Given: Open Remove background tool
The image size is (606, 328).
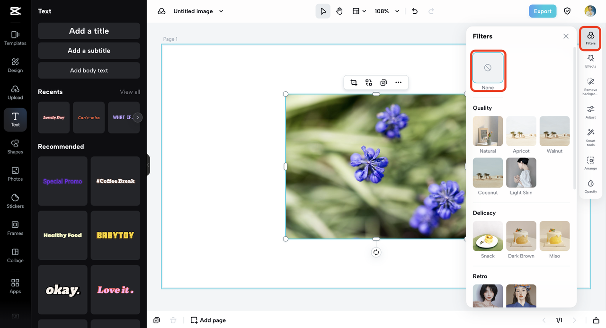Looking at the screenshot, I should [590, 87].
